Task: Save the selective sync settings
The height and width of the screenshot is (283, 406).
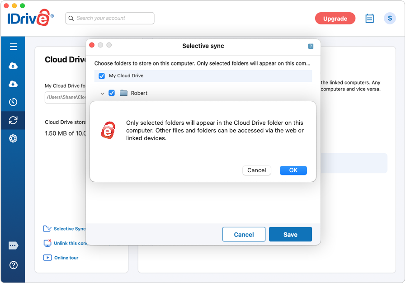Action: tap(290, 234)
